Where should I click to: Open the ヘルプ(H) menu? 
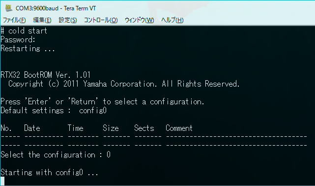coord(172,20)
